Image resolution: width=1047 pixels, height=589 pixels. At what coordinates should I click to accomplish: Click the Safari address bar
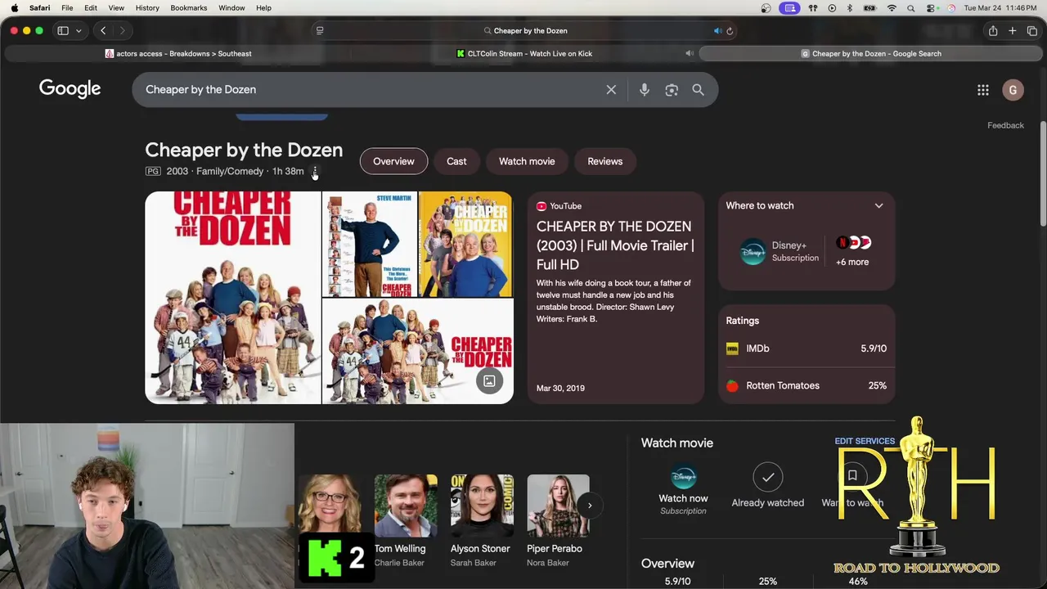[x=523, y=31]
